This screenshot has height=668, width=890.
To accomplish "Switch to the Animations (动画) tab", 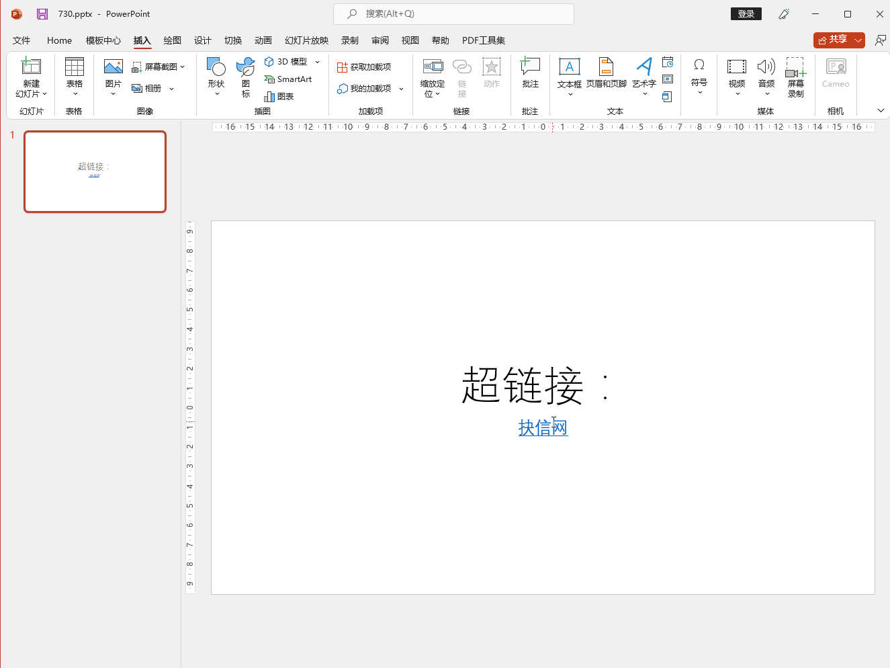I will pos(263,40).
